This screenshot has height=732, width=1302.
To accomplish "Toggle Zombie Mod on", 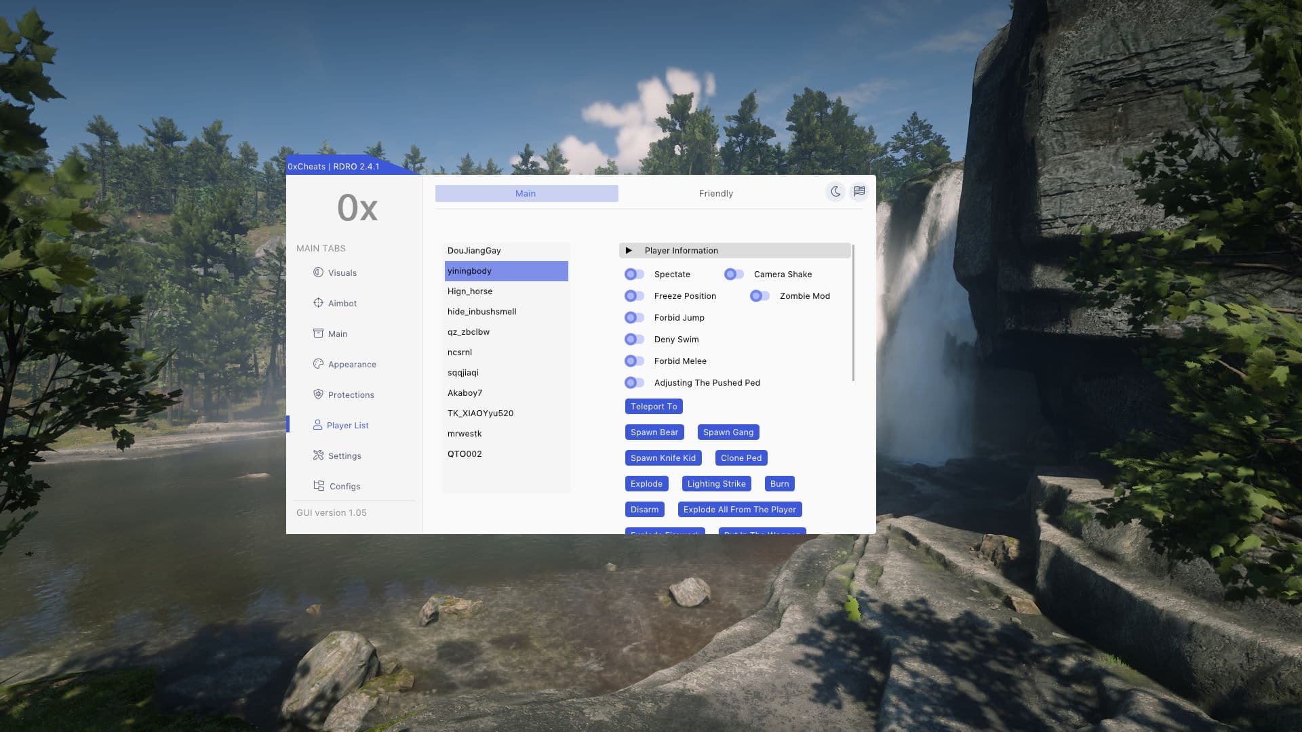I will [x=759, y=296].
